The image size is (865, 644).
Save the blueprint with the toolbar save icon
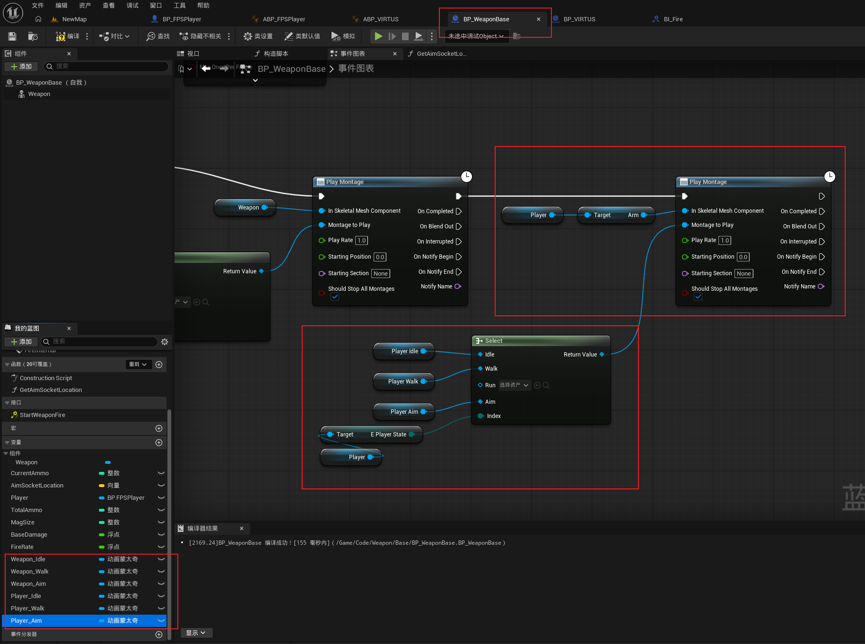[x=12, y=36]
